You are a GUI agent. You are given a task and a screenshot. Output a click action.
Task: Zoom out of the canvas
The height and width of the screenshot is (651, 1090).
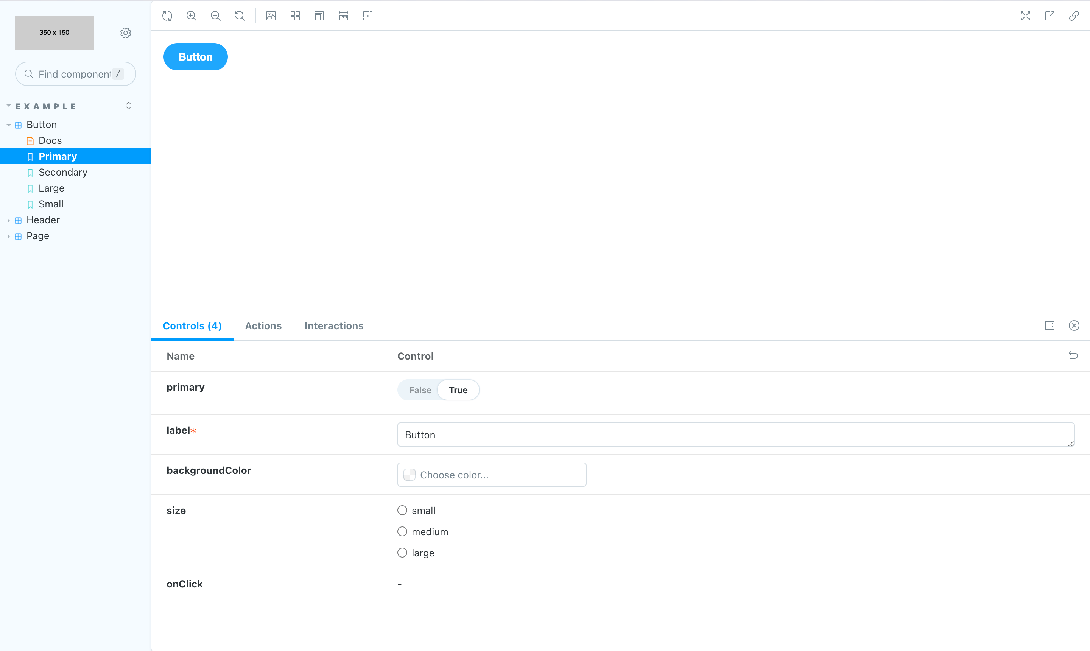click(215, 16)
